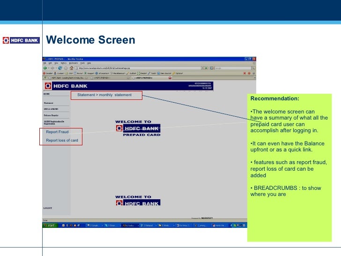Open the Outline menu in developer toolbar
This screenshot has height=256, width=341.
[131, 73]
